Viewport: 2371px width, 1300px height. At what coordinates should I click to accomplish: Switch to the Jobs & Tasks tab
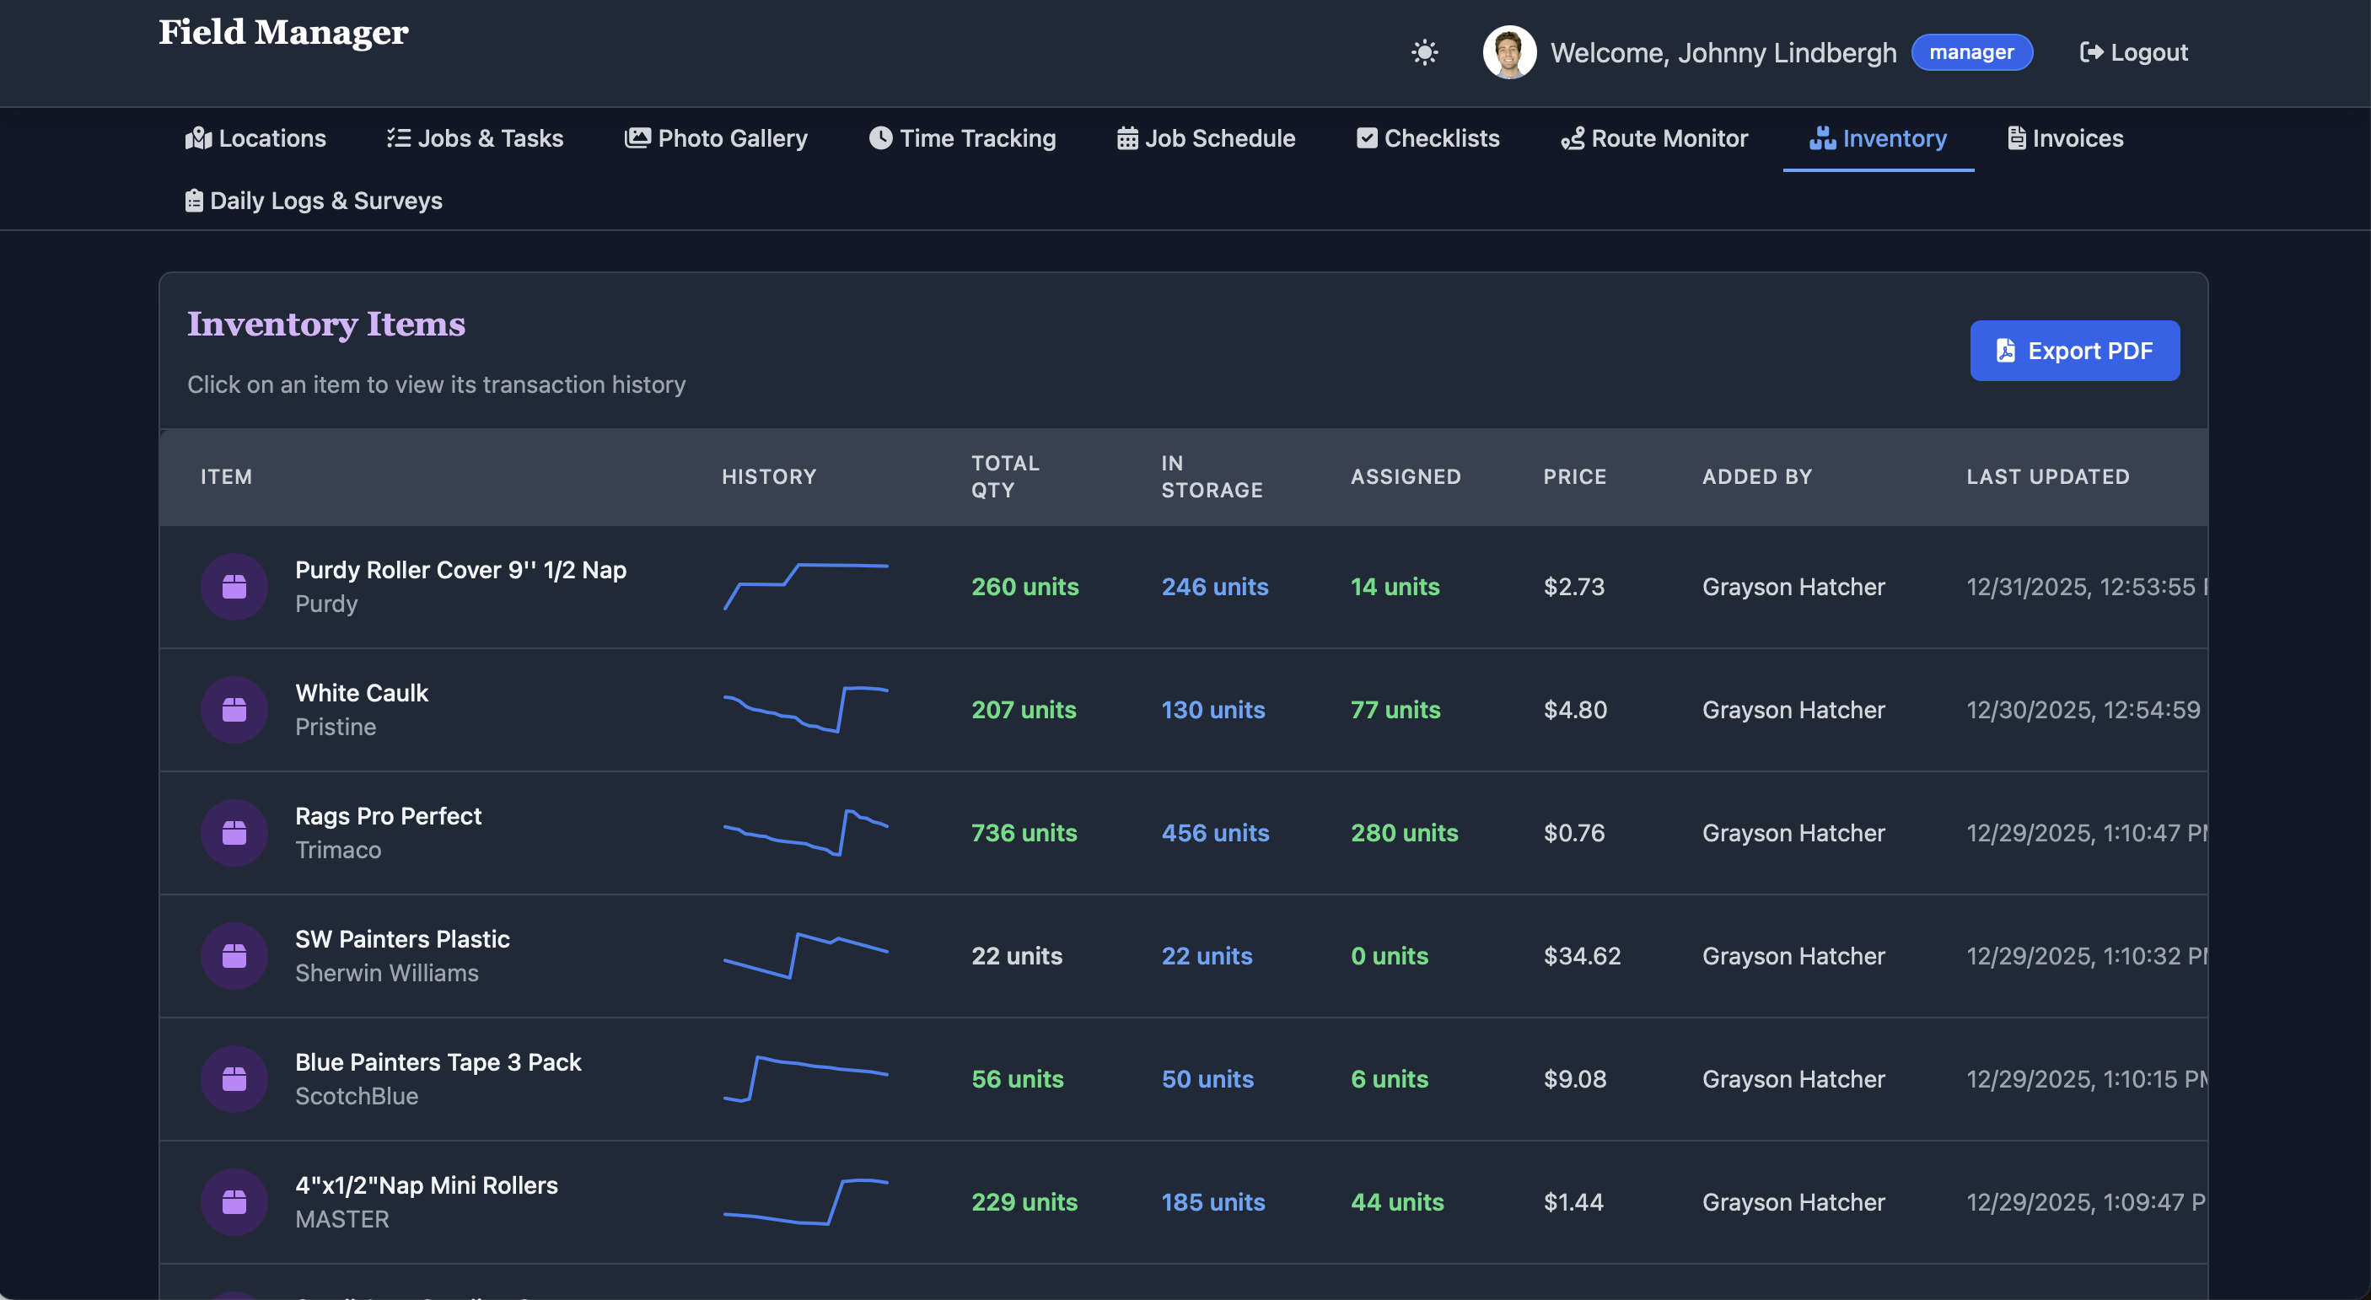474,138
